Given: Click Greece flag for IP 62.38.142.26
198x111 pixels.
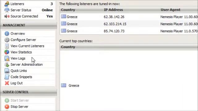Looking at the screenshot, I should [63, 16].
